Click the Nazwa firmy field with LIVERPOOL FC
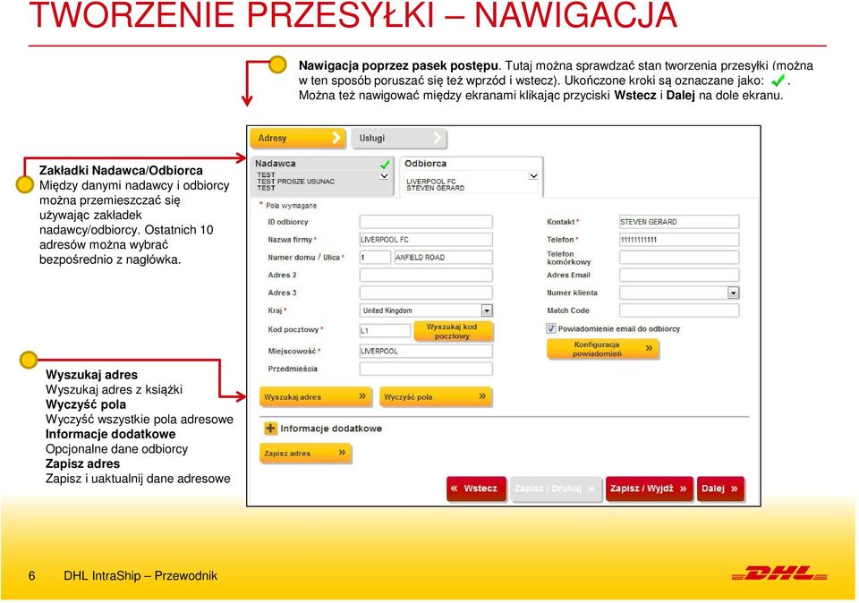Viewport: 859px width, 603px height. click(426, 240)
